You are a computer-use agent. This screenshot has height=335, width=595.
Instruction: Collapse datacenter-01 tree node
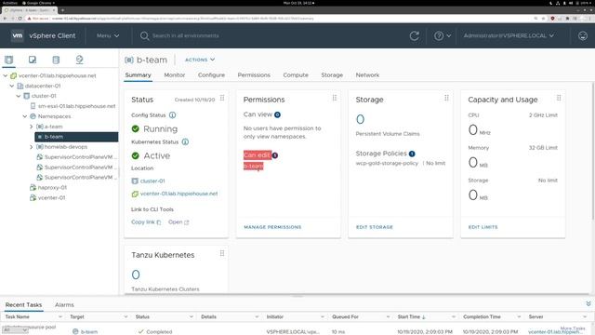(12, 86)
